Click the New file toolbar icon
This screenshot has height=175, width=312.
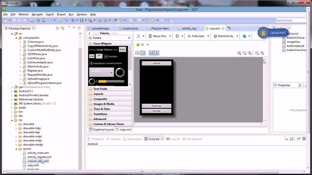point(6,20)
